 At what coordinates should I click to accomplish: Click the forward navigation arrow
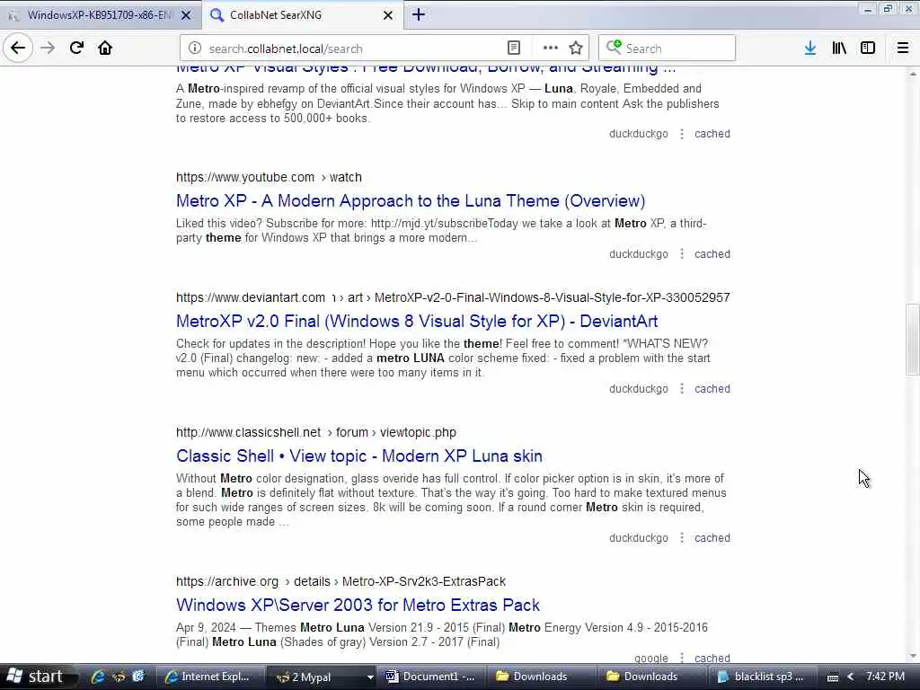point(49,49)
